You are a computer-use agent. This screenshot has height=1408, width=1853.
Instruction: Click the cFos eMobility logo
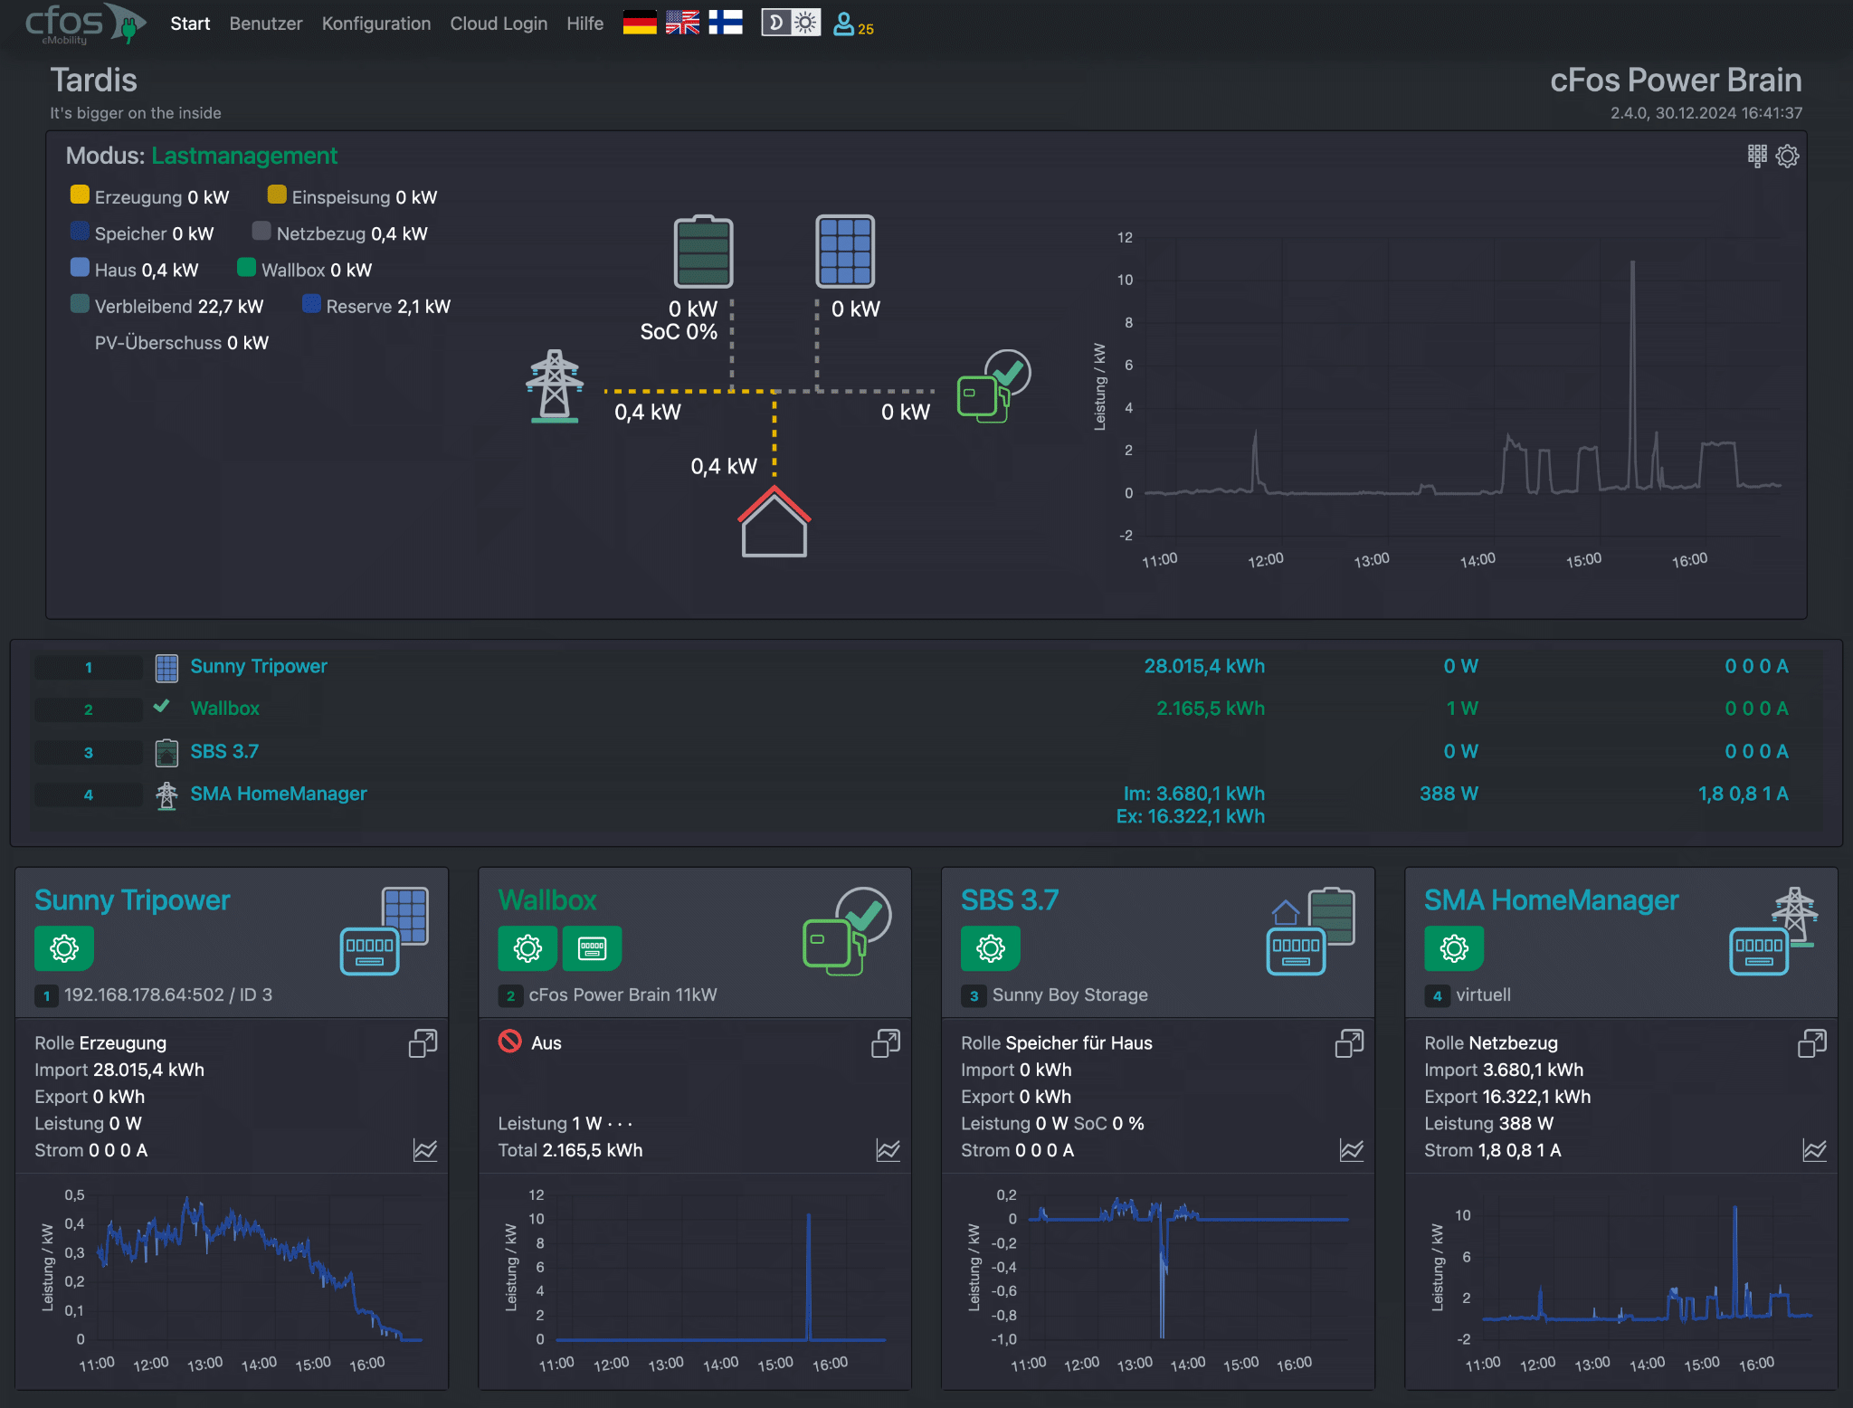click(81, 23)
